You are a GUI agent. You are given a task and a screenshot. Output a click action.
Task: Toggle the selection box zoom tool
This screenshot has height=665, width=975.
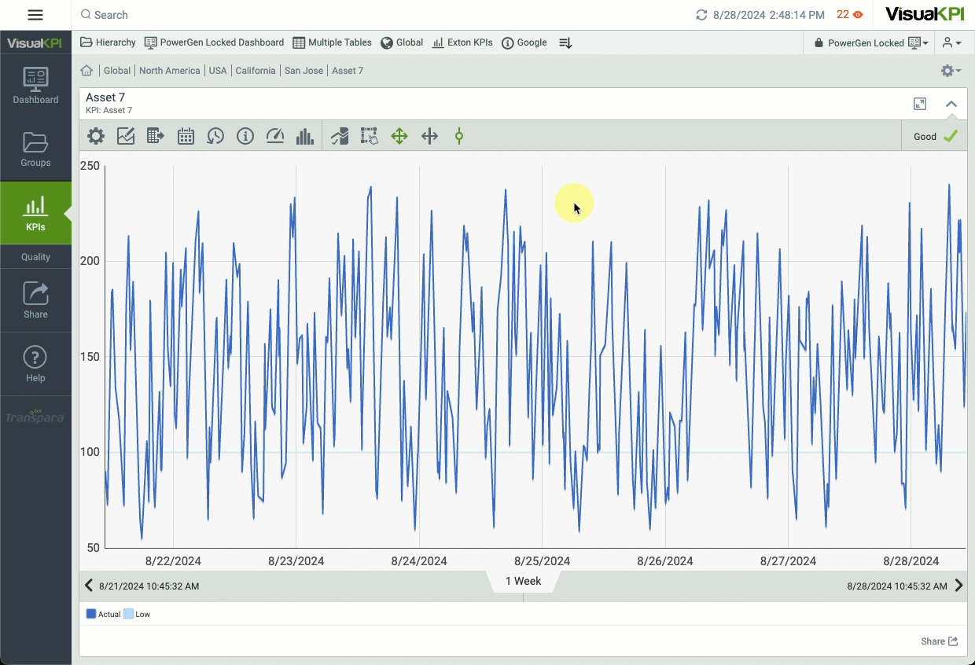pyautogui.click(x=370, y=136)
